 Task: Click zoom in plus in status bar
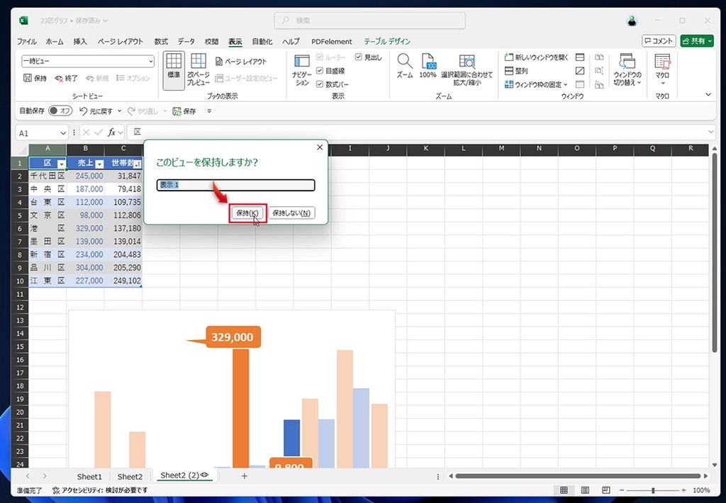coord(683,490)
